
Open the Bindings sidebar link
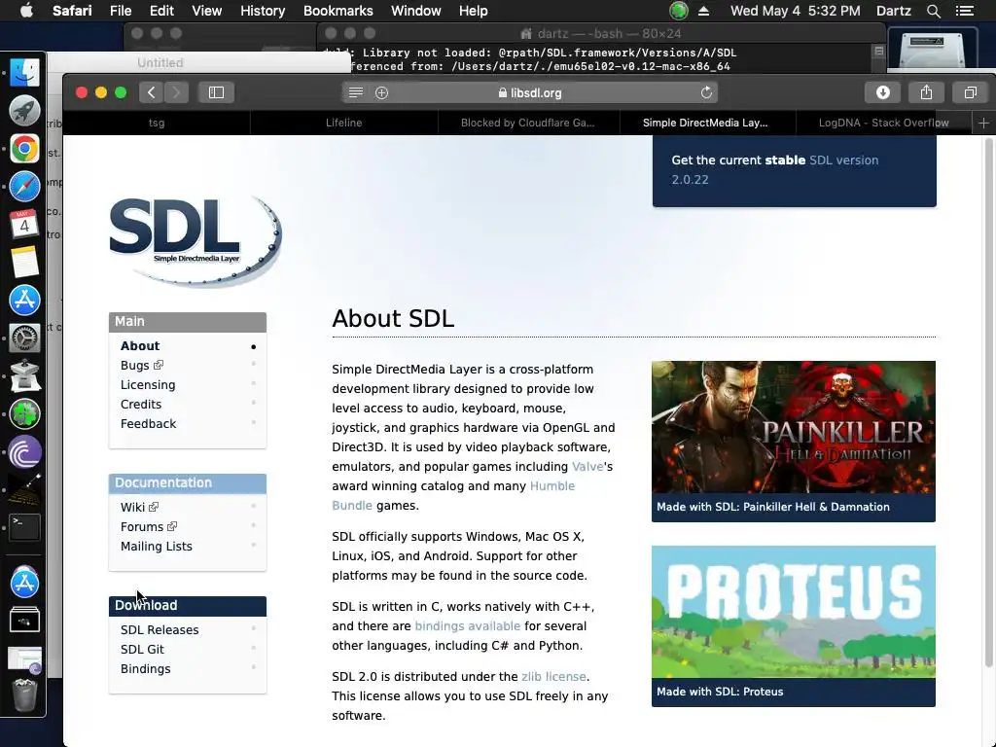click(146, 669)
